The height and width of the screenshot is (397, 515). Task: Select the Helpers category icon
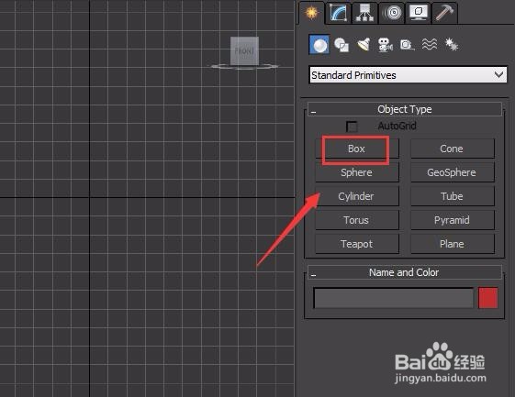tap(407, 45)
